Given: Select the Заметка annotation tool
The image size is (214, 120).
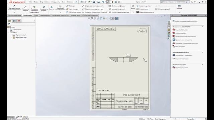Looking at the screenshot, I should (51, 8).
